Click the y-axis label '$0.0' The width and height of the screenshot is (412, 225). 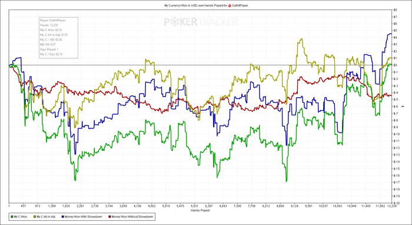pyautogui.click(x=396, y=65)
